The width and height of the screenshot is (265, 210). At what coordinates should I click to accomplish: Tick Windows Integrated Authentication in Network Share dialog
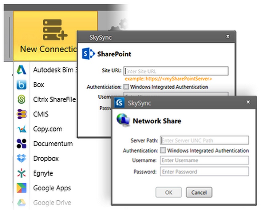pos(163,150)
